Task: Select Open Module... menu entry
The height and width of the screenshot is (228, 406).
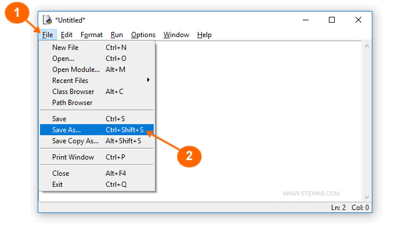Action: click(x=97, y=70)
